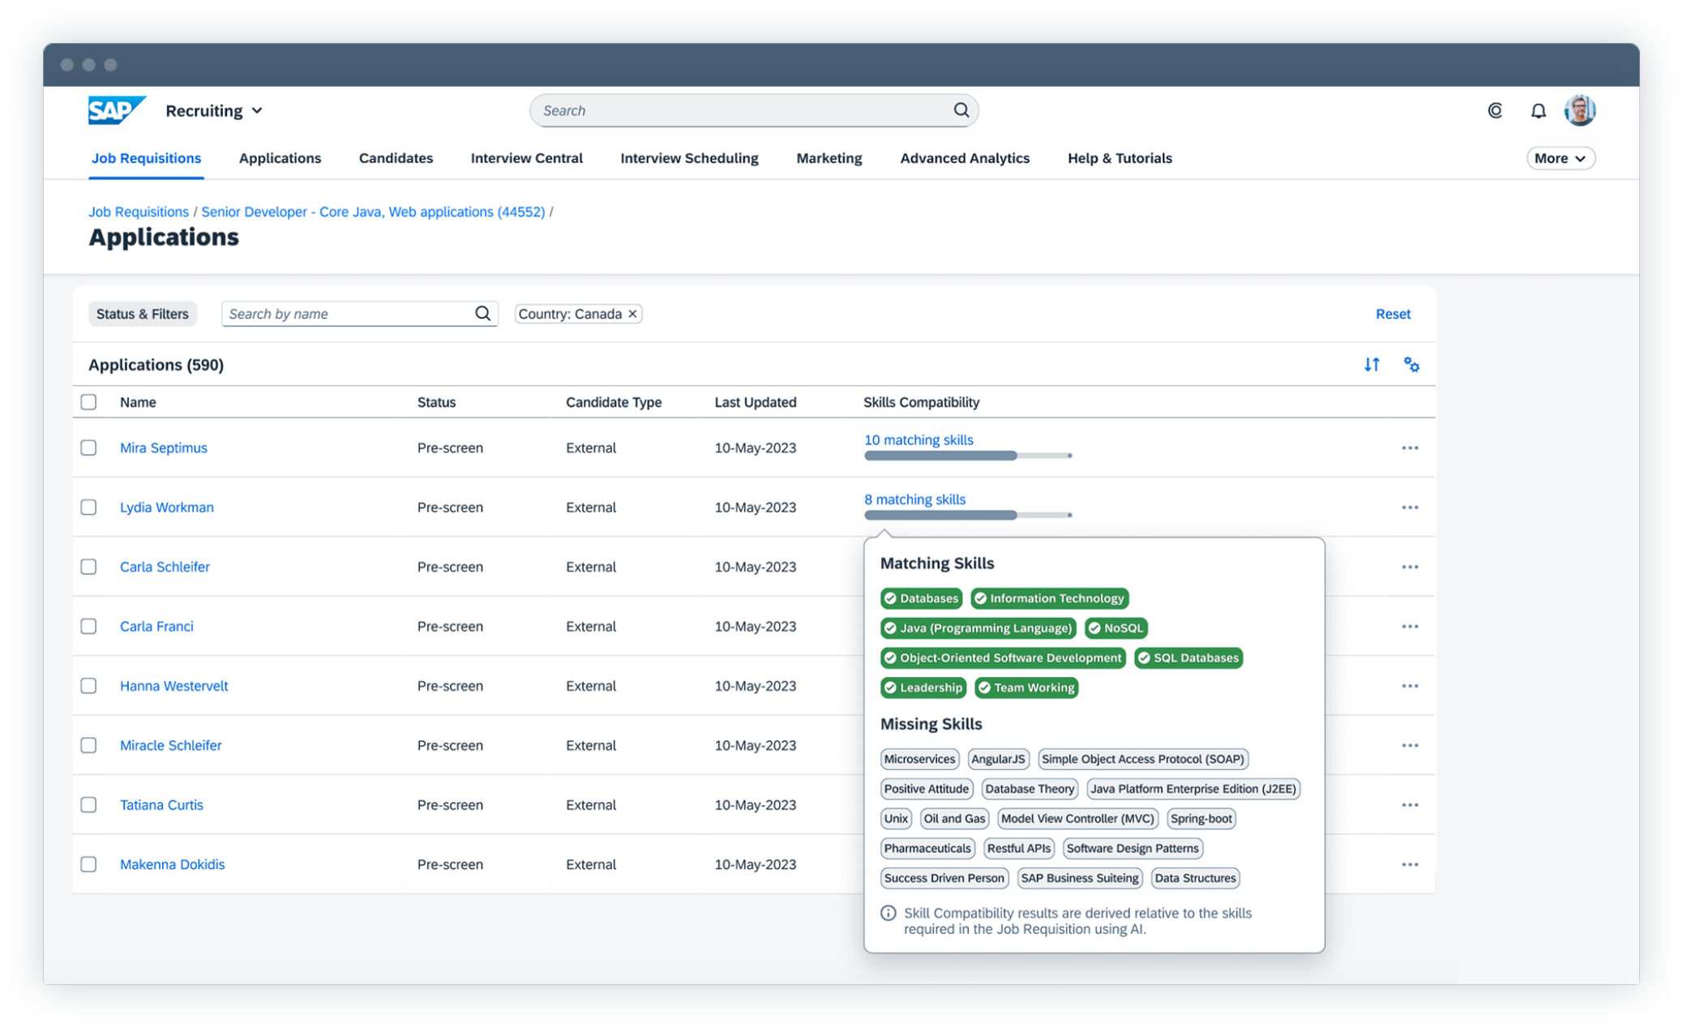Click the Skills Compatibility column header
1683x1028 pixels.
pyautogui.click(x=921, y=402)
